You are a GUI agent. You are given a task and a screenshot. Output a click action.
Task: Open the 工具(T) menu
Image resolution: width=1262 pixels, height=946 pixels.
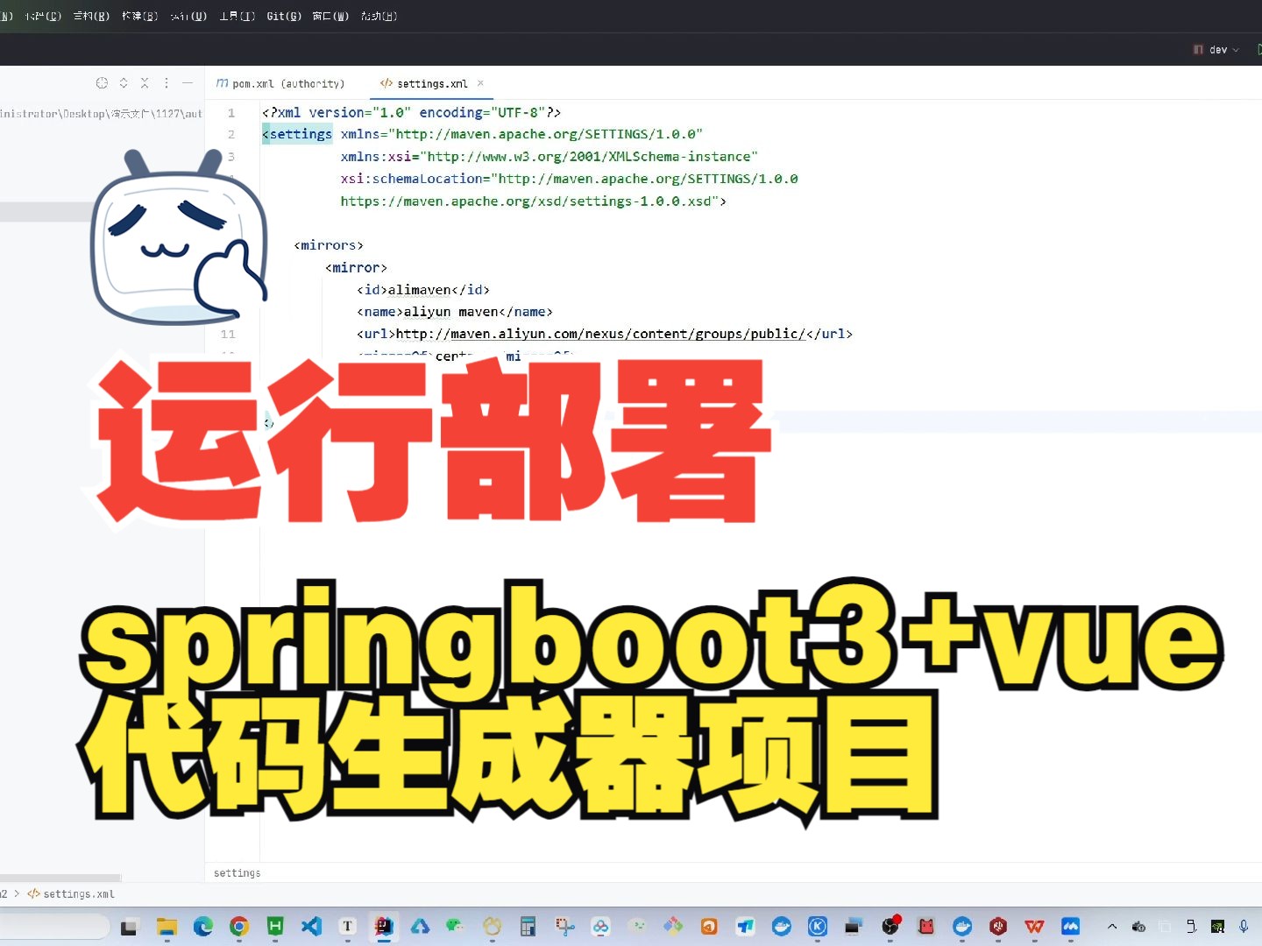click(x=238, y=16)
